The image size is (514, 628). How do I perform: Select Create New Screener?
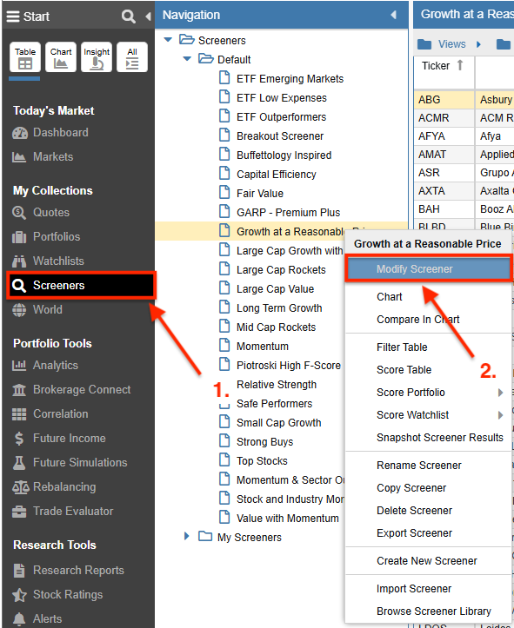pyautogui.click(x=427, y=561)
